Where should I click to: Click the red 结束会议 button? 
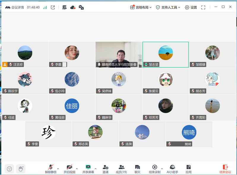[225, 169]
